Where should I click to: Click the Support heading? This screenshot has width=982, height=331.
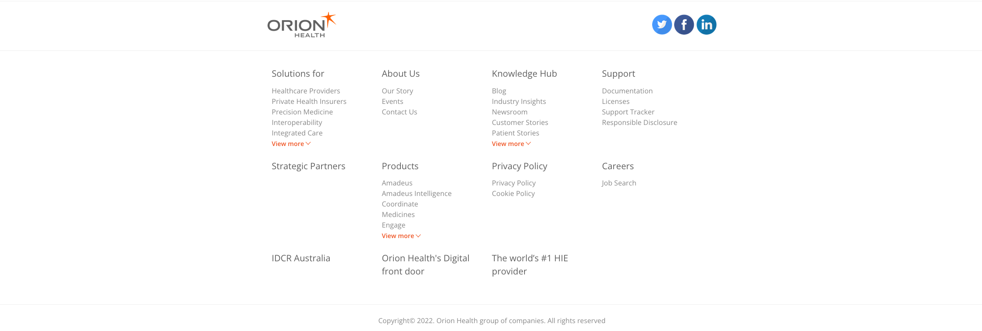618,74
